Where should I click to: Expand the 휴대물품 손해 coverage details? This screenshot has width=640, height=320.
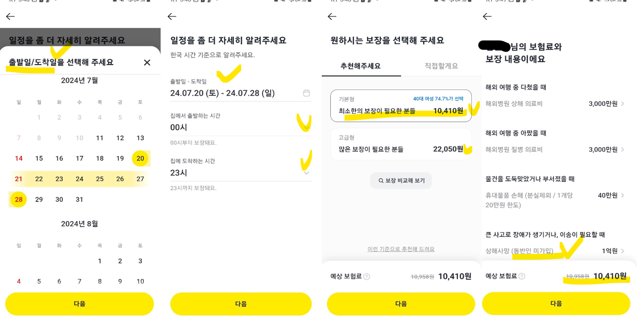click(x=623, y=195)
